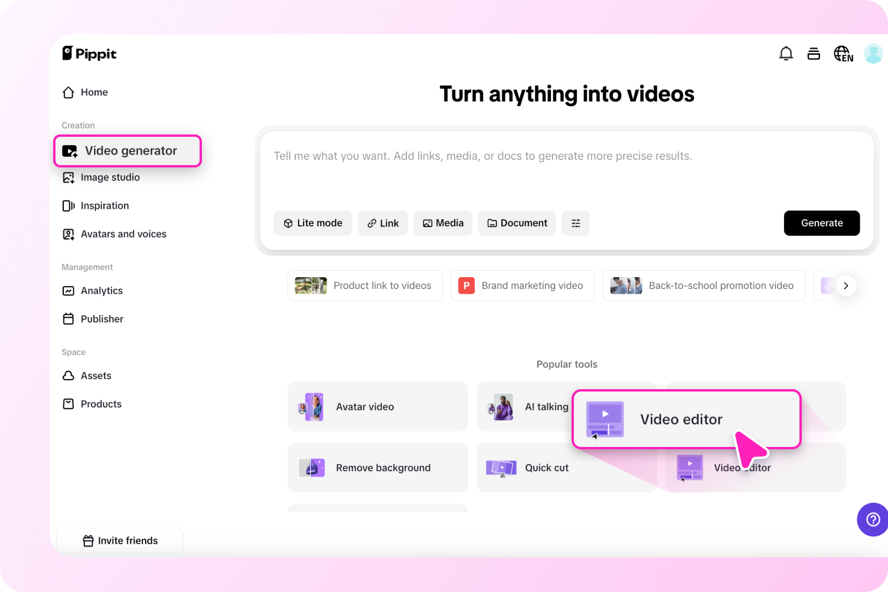Enable Lite mode
Viewport: 888px width, 592px height.
[x=313, y=223]
